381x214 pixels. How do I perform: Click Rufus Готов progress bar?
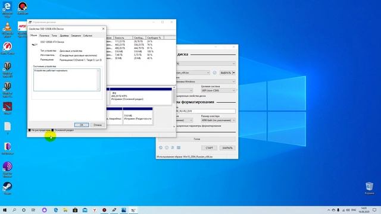point(197,139)
